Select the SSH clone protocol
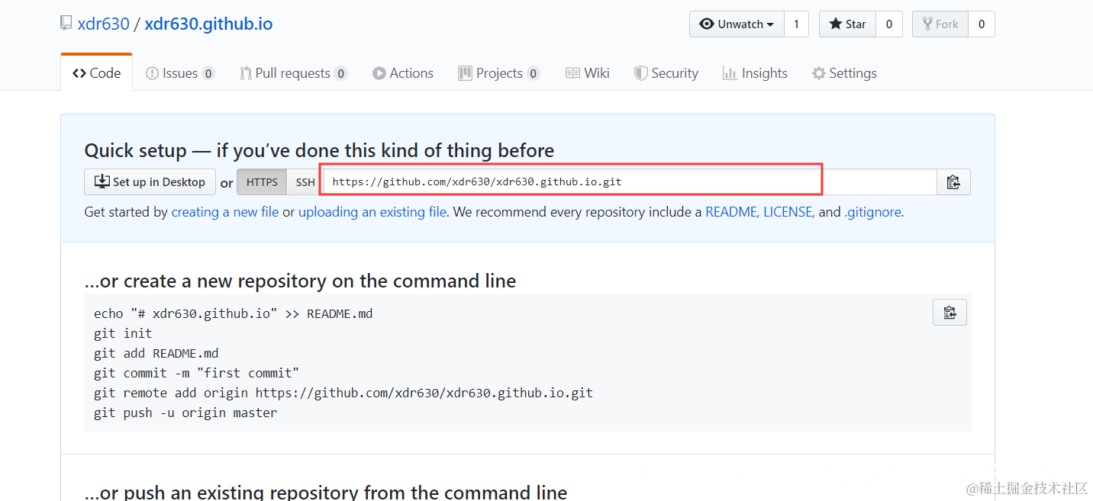Image resolution: width=1093 pixels, height=501 pixels. 305,182
